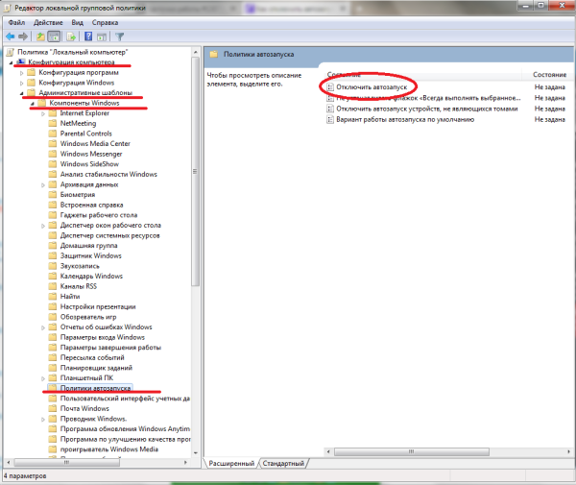Screen dimensions: 576x485
Task: Click the Up one level folder icon
Action: tap(40, 36)
